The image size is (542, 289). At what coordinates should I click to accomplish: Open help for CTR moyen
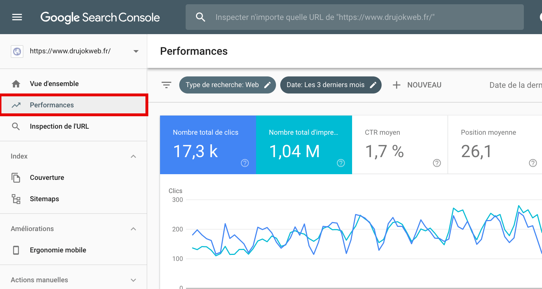pos(437,163)
